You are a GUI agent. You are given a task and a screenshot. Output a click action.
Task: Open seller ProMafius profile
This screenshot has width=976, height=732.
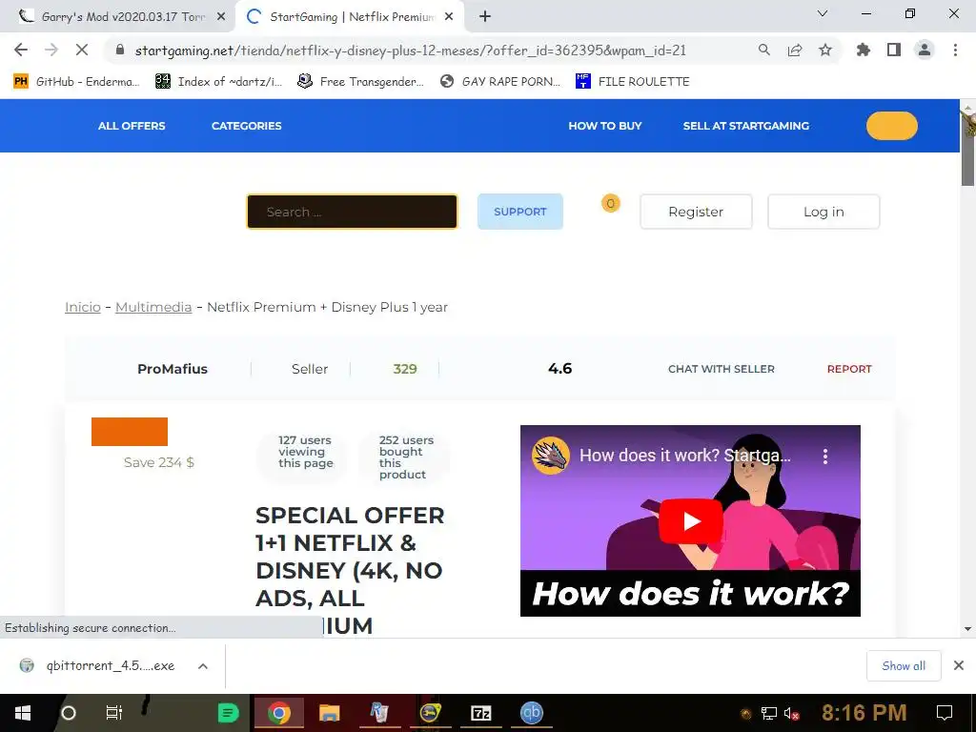pyautogui.click(x=173, y=369)
